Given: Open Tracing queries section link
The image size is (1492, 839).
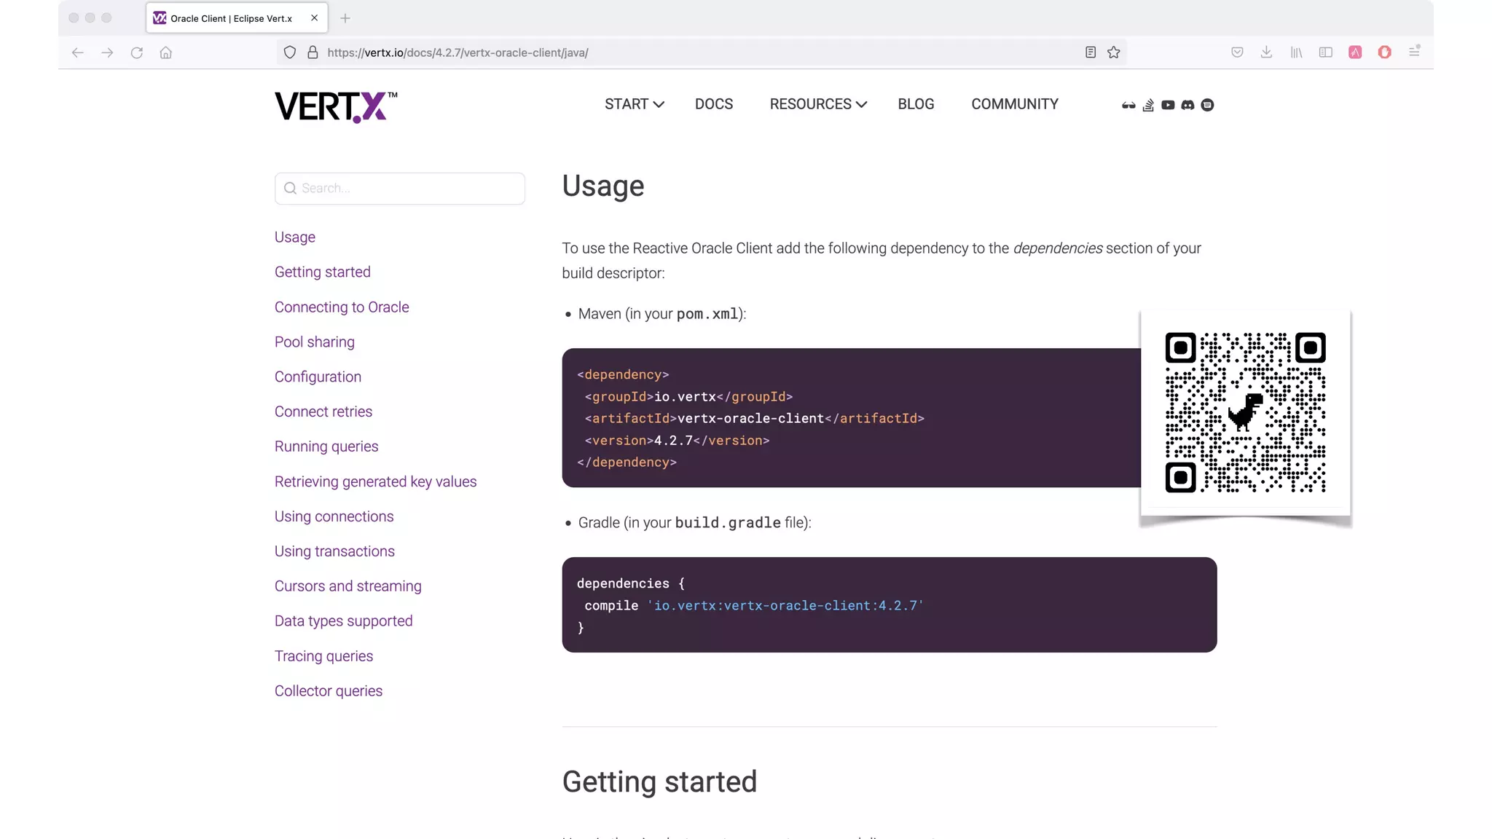Looking at the screenshot, I should click(x=324, y=656).
